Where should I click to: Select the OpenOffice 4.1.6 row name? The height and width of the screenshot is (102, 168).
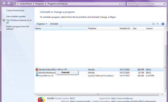(x=46, y=75)
